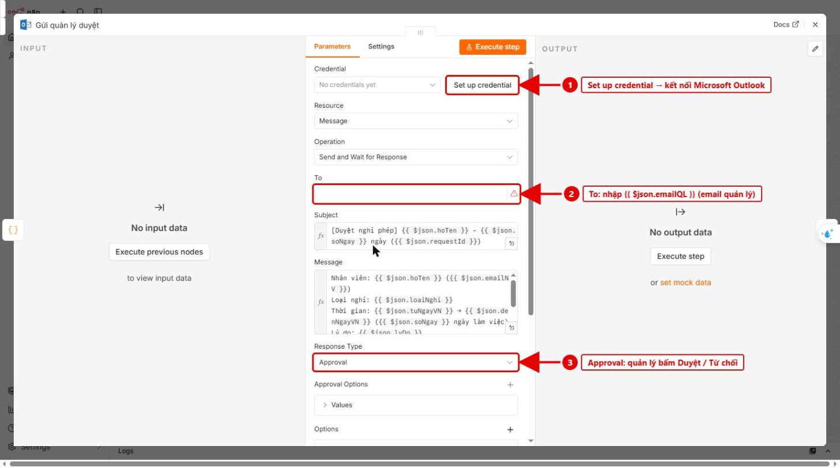Click Execute step in the Output panel

click(x=680, y=256)
